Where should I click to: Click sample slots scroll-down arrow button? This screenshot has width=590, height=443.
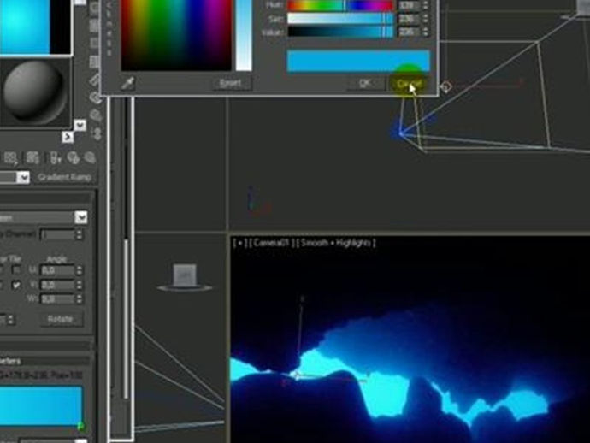point(80,125)
